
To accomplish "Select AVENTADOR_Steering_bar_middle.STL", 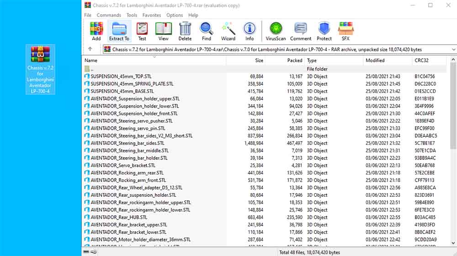I will (x=129, y=150).
